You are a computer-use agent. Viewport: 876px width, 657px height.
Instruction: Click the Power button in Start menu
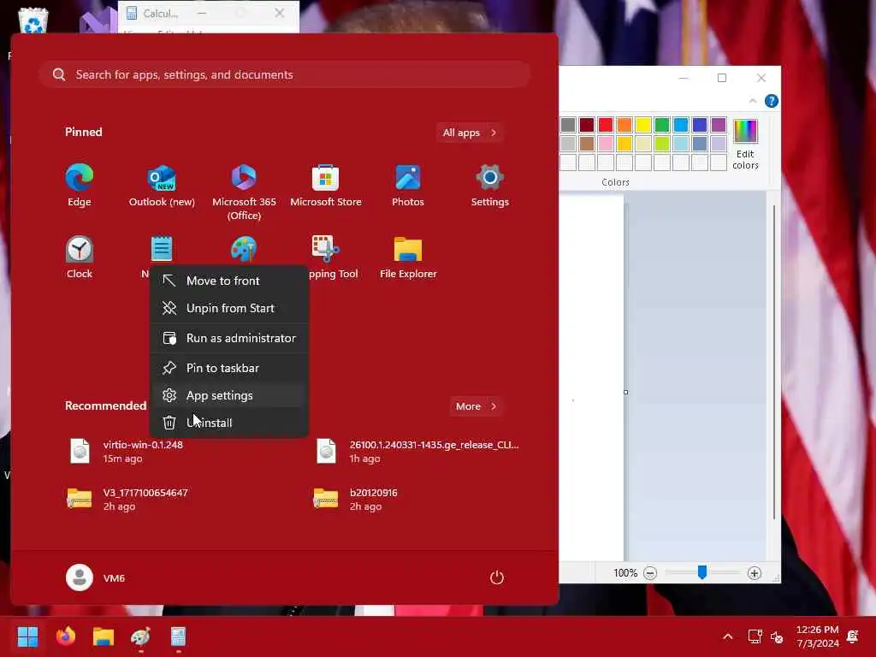(497, 577)
